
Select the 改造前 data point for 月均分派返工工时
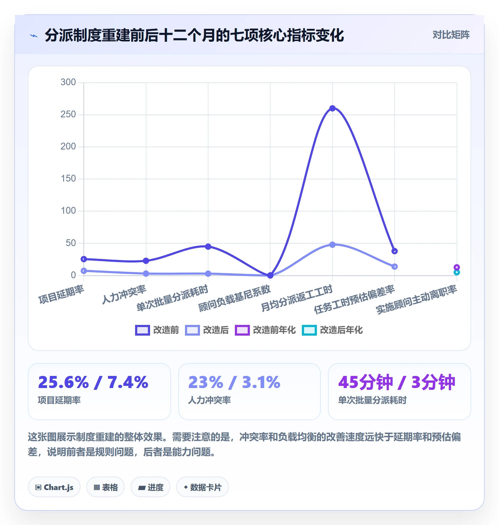pyautogui.click(x=332, y=108)
